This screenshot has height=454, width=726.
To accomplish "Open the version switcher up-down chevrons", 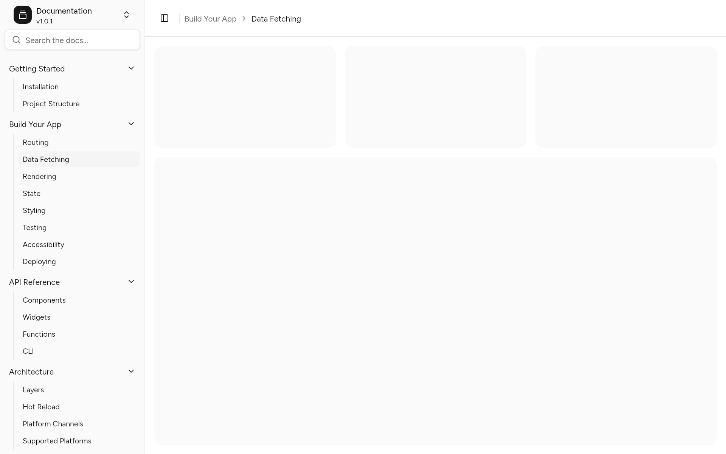I will [127, 15].
